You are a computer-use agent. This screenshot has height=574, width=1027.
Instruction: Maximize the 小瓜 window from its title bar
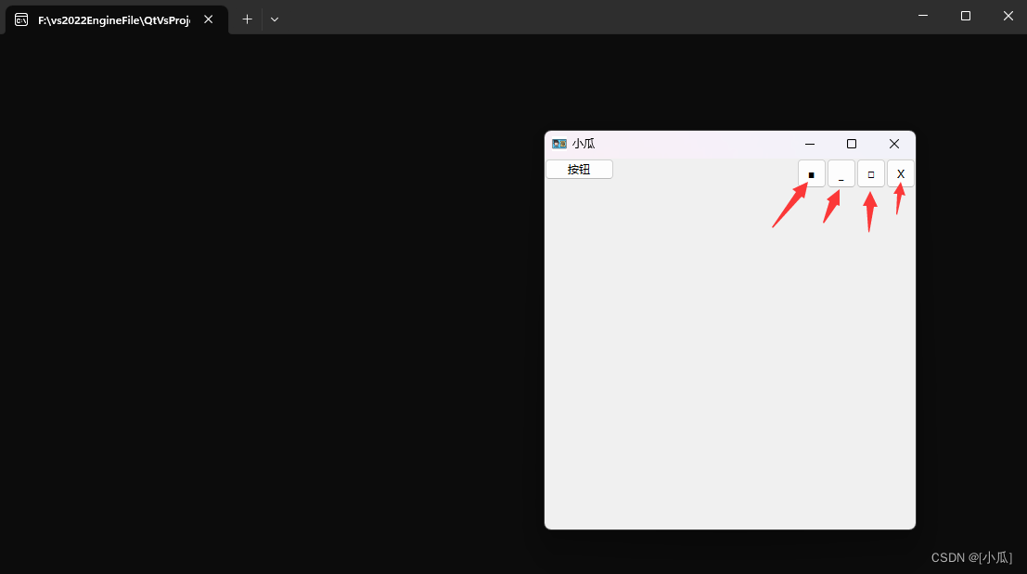(x=852, y=144)
